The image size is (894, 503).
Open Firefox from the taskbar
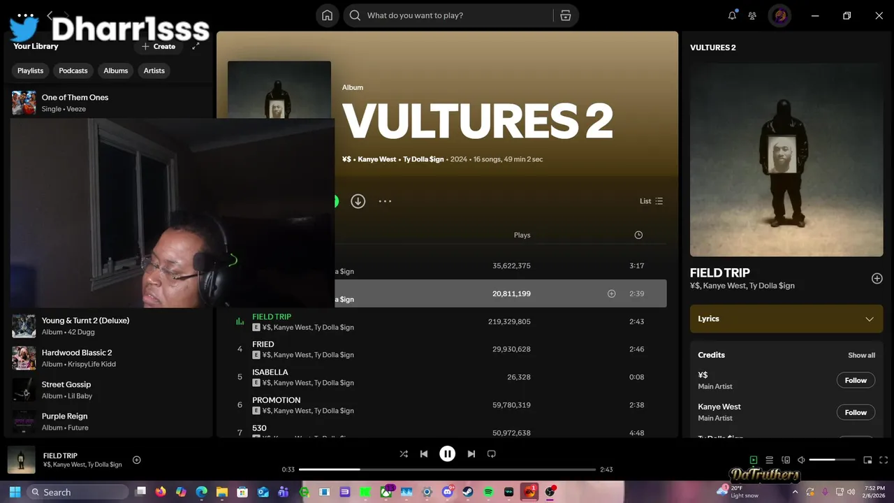tap(161, 492)
